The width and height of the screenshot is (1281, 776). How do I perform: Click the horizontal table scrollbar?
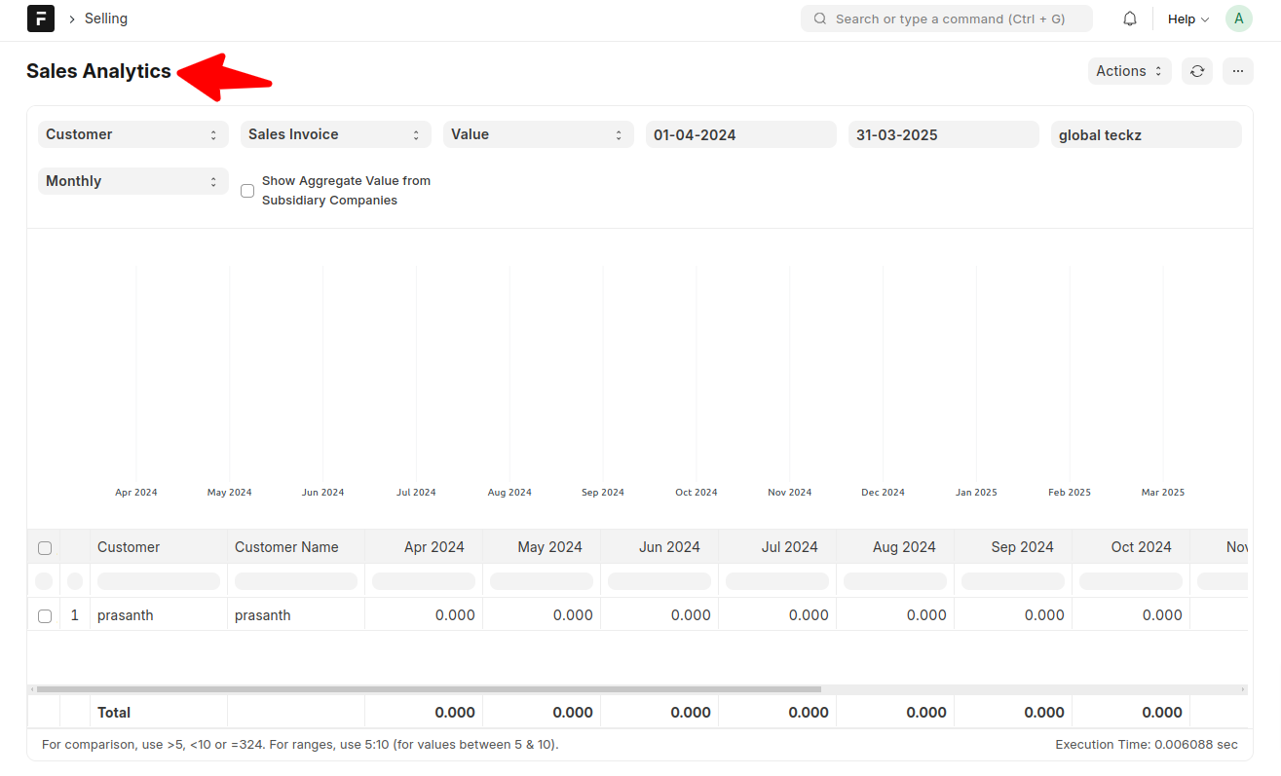[429, 689]
